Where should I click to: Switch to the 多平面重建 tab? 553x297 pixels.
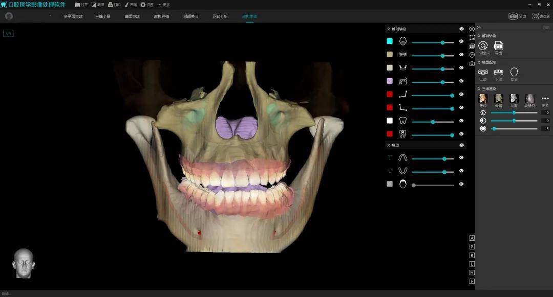click(73, 16)
